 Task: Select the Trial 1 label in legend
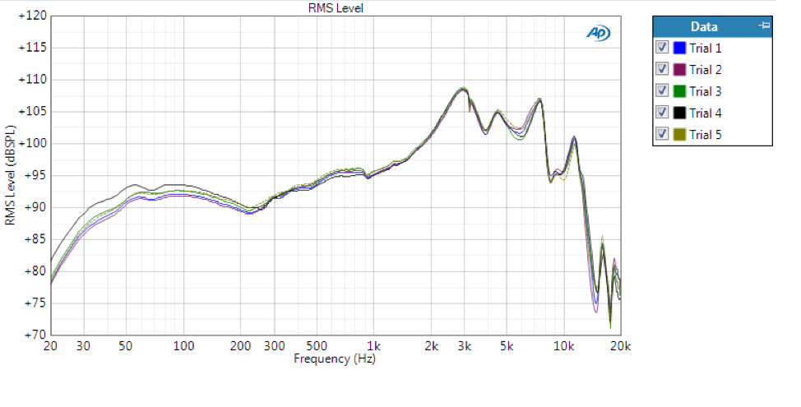pyautogui.click(x=705, y=49)
